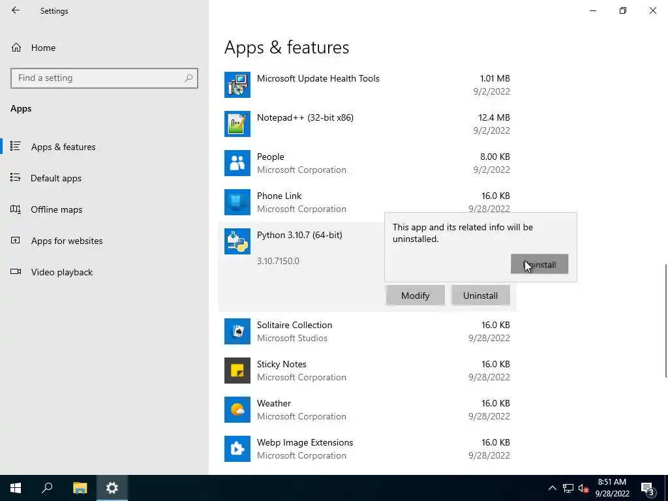Viewport: 668px width, 501px height.
Task: Click the Sticky Notes app icon
Action: coord(237,371)
